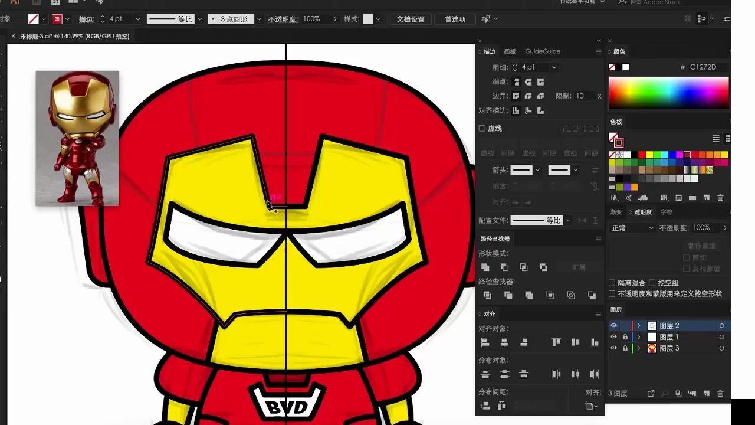Image resolution: width=755 pixels, height=425 pixels.
Task: Open the 3 点圆形 brush dropdown
Action: (x=258, y=19)
